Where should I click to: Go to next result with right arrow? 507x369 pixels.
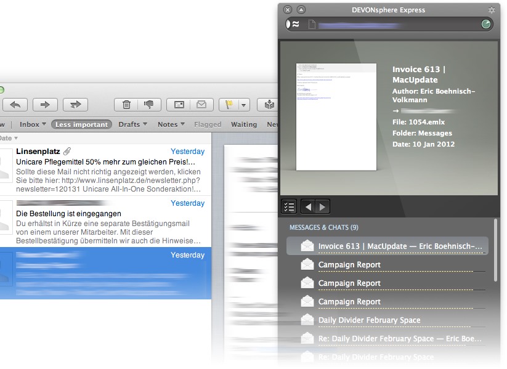(323, 206)
